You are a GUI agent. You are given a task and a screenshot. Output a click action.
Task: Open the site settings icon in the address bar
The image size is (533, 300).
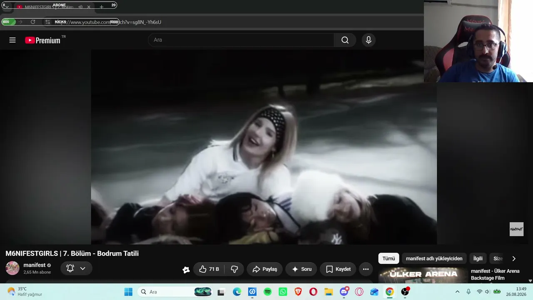[48, 22]
